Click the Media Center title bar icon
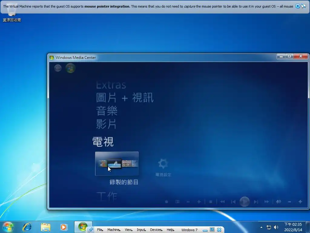 pos(52,57)
